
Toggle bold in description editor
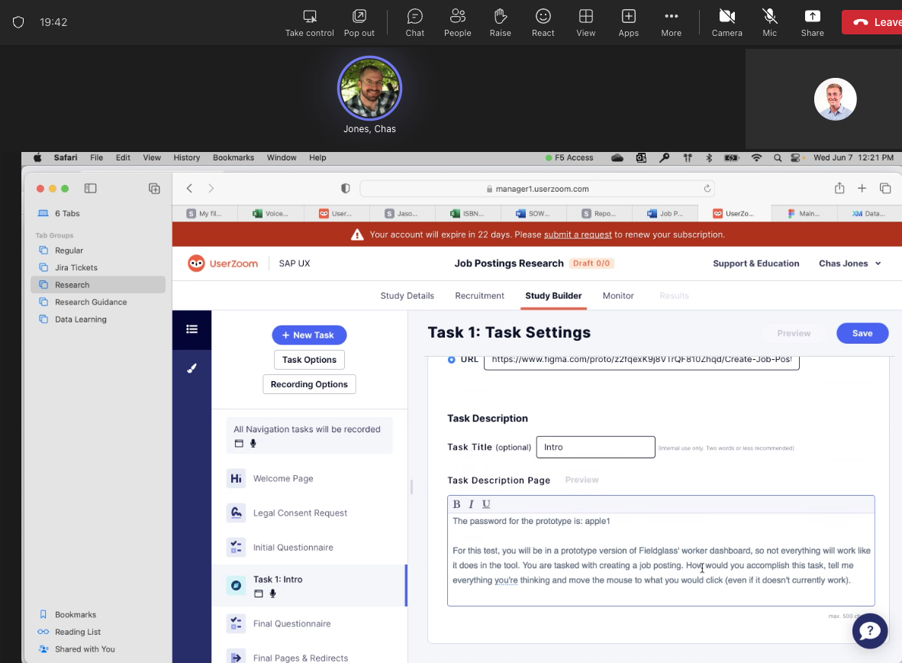457,504
